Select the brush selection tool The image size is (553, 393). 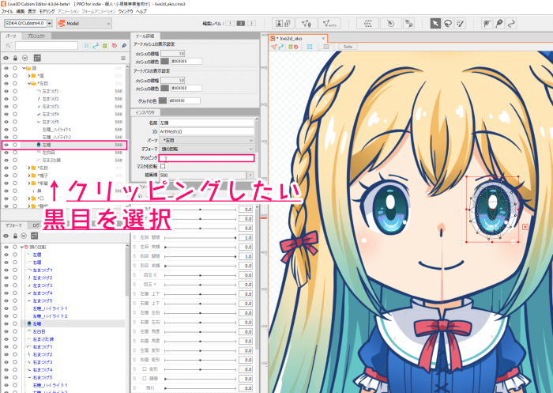[461, 23]
